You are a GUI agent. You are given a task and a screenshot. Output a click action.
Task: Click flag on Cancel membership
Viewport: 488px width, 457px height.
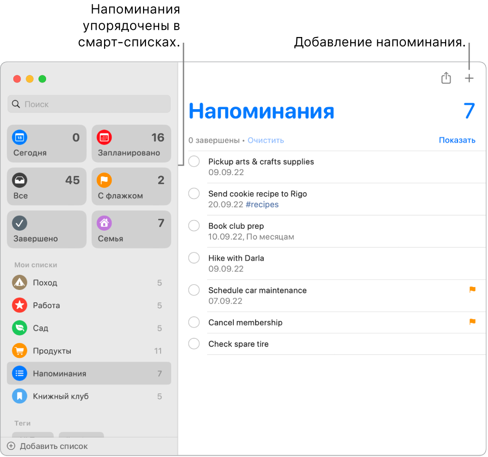472,322
